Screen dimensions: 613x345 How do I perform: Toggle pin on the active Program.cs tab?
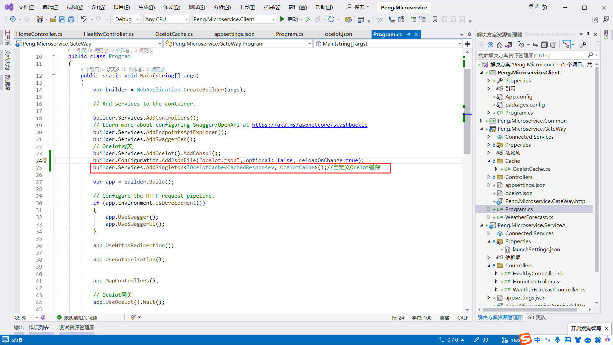408,34
